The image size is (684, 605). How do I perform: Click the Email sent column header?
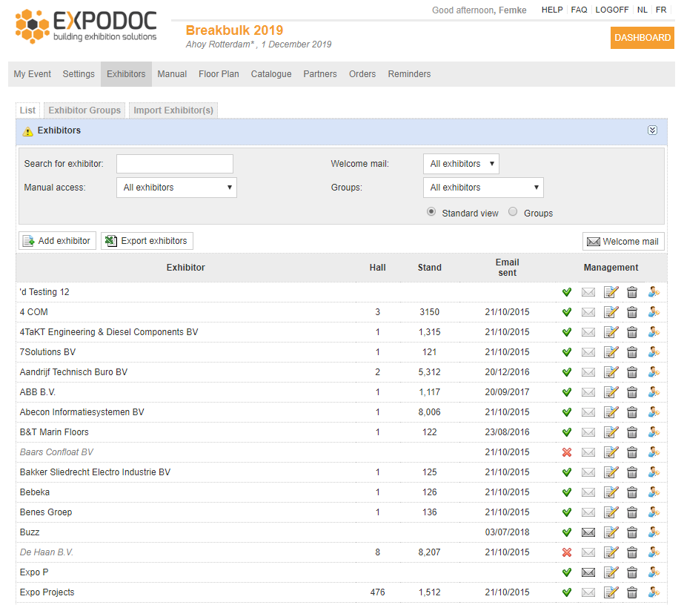click(x=507, y=268)
